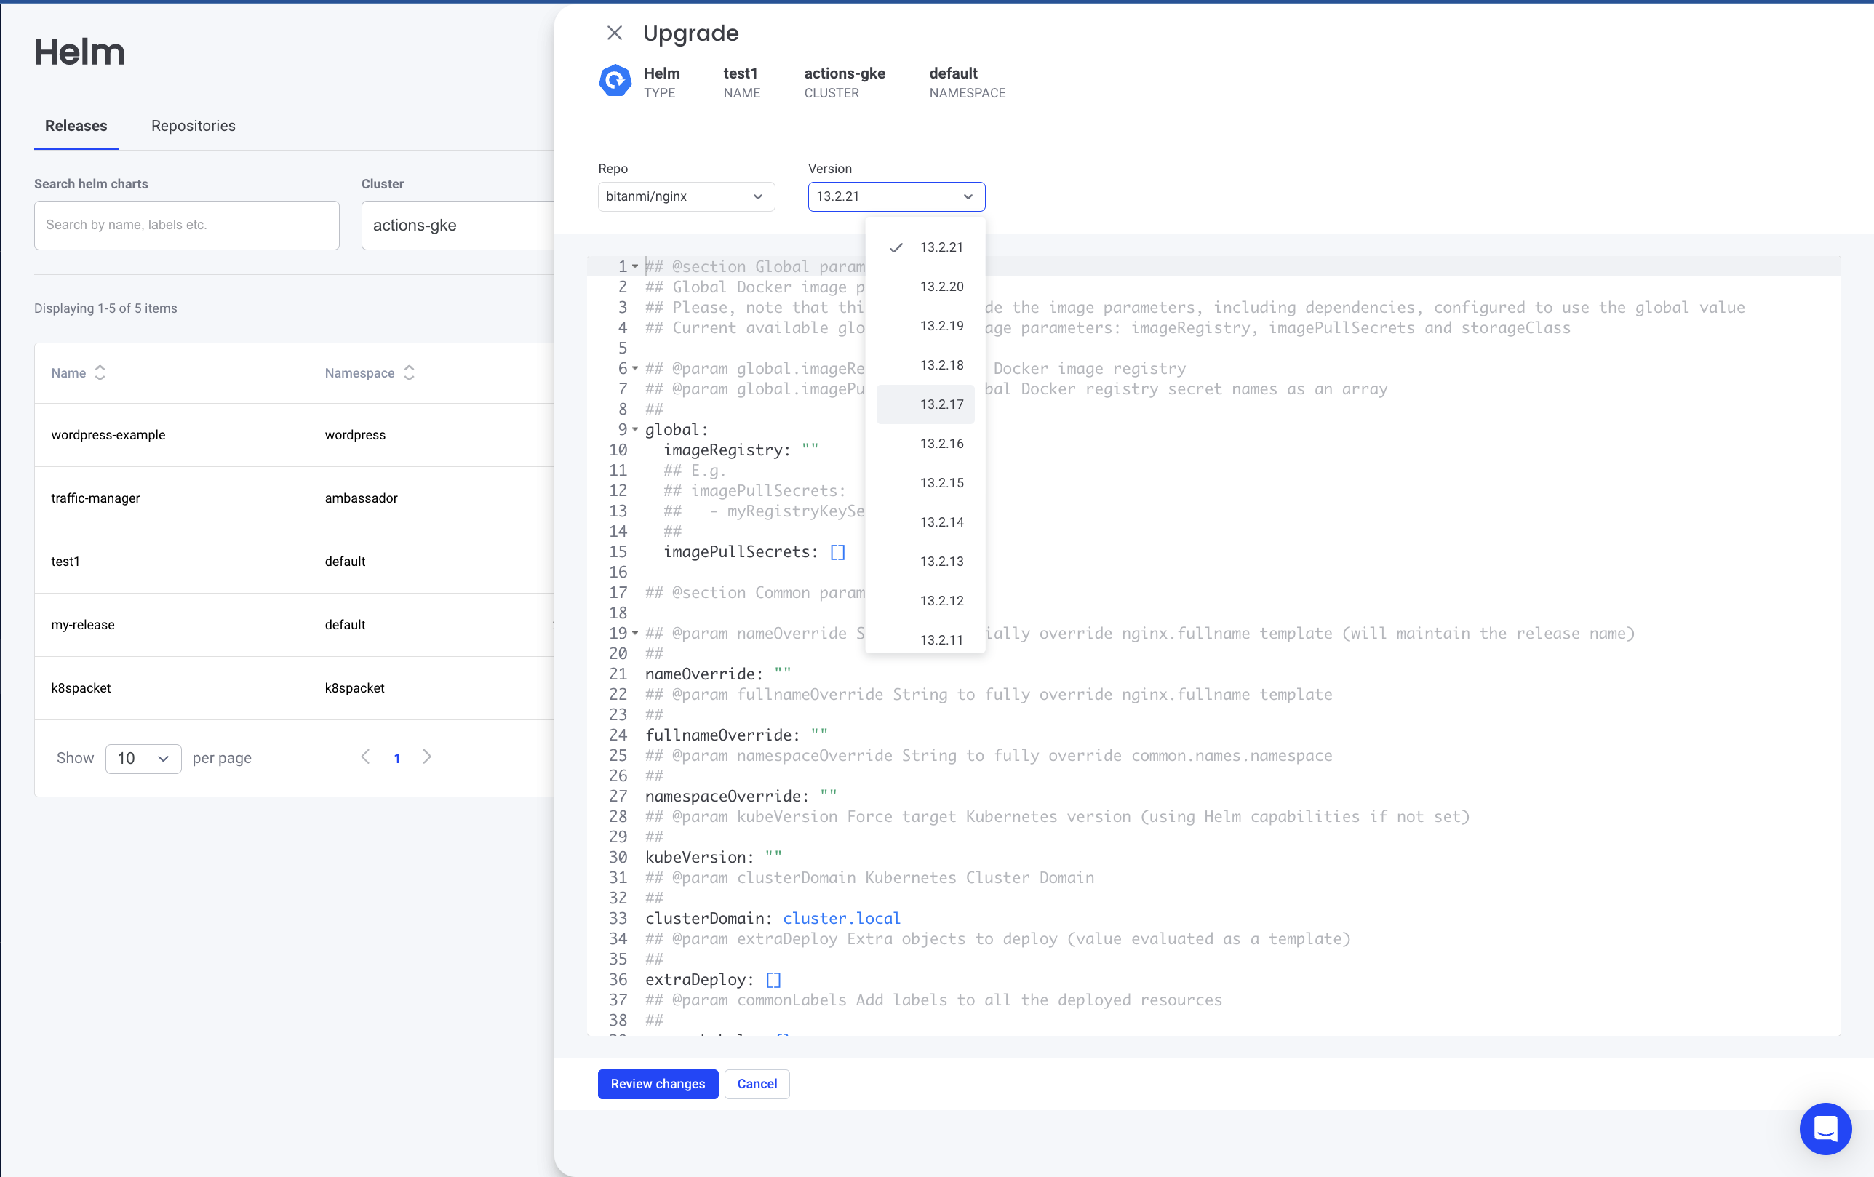
Task: Switch to the Releases tab
Action: (76, 126)
